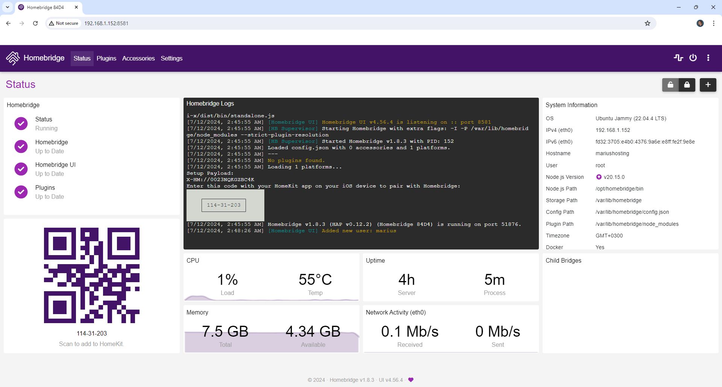The image size is (722, 387).
Task: Click the IPv4 address 192.168.1.152
Action: pyautogui.click(x=613, y=130)
